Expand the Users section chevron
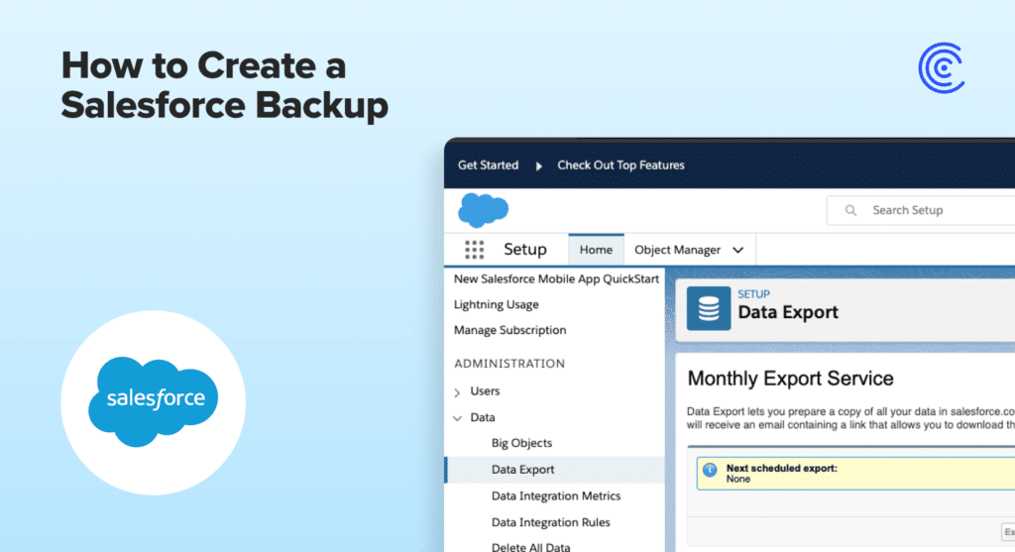The width and height of the screenshot is (1015, 552). coord(458,392)
